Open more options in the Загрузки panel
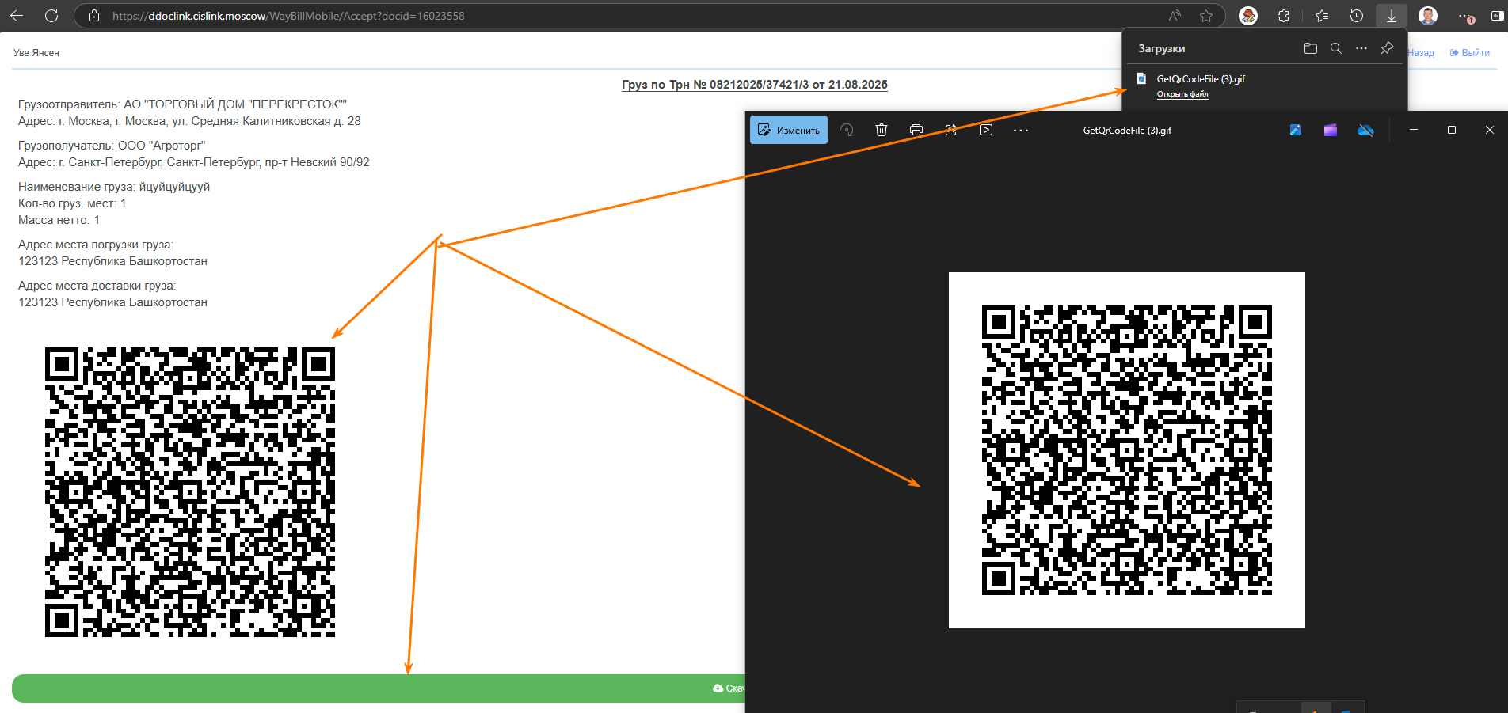Image resolution: width=1508 pixels, height=713 pixels. click(x=1361, y=48)
